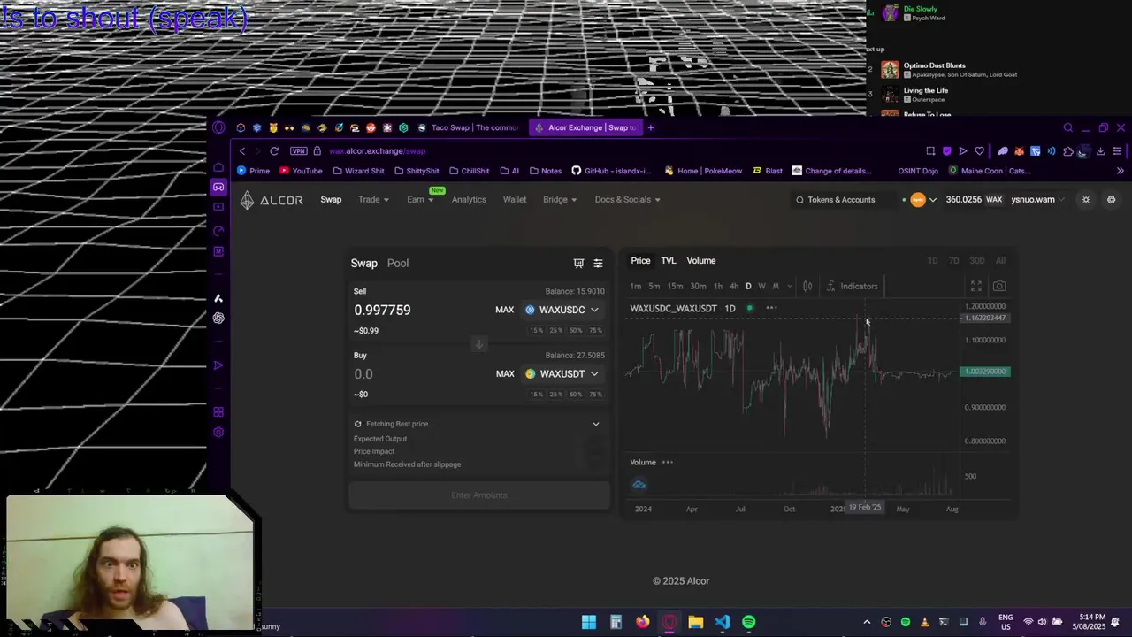Select WAXUSDT buy token dropdown
Screen dimensions: 1132x637
click(x=562, y=373)
